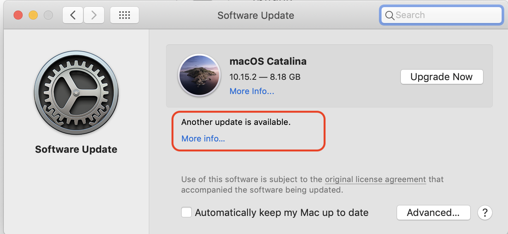
Task: Close the Software Update window
Action: (x=18, y=15)
